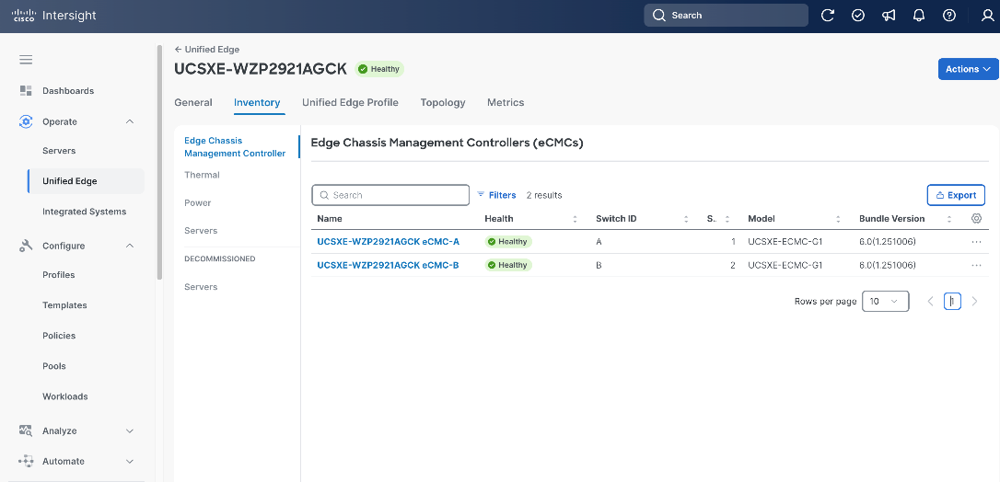Click Healthy status in eCMC-A row
Viewport: 1000px width, 482px height.
(x=508, y=242)
